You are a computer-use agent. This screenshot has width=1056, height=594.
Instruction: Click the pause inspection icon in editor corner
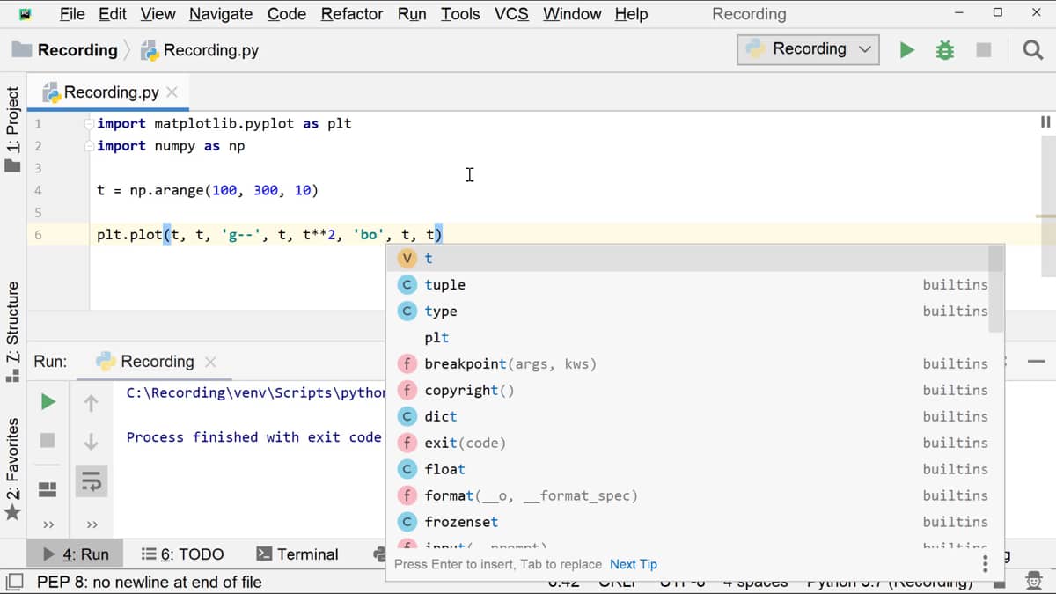pos(1045,122)
